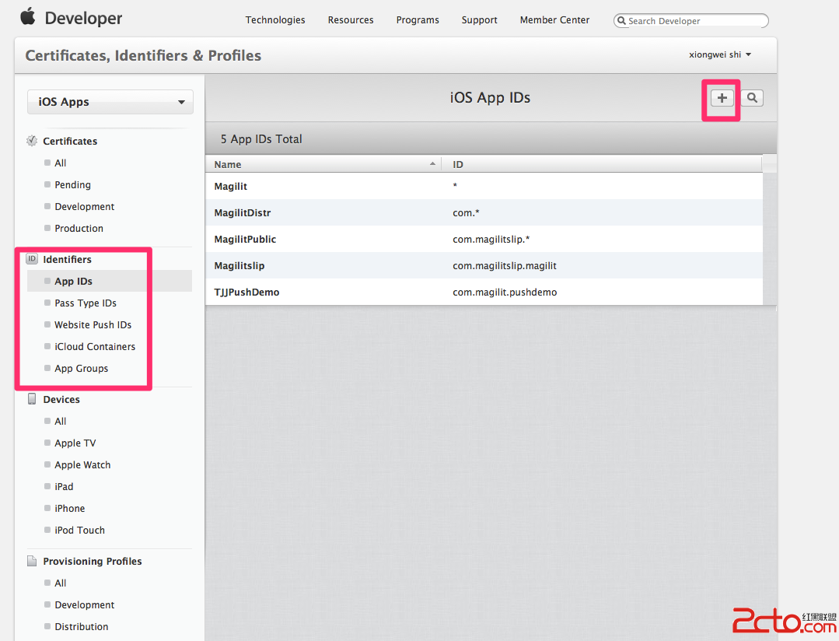
Task: Open the Member Center menu item
Action: (x=554, y=20)
